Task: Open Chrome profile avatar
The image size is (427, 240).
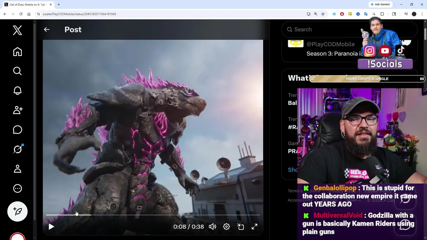Action: 414,14
